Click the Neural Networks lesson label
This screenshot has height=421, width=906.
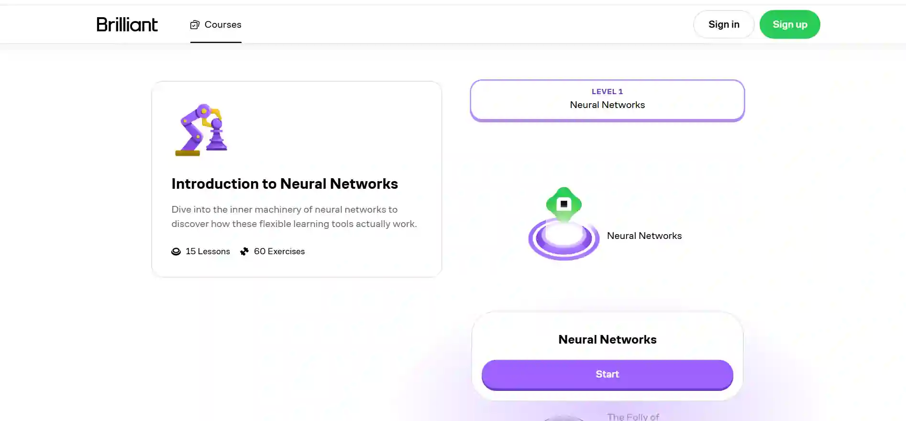pyautogui.click(x=644, y=236)
